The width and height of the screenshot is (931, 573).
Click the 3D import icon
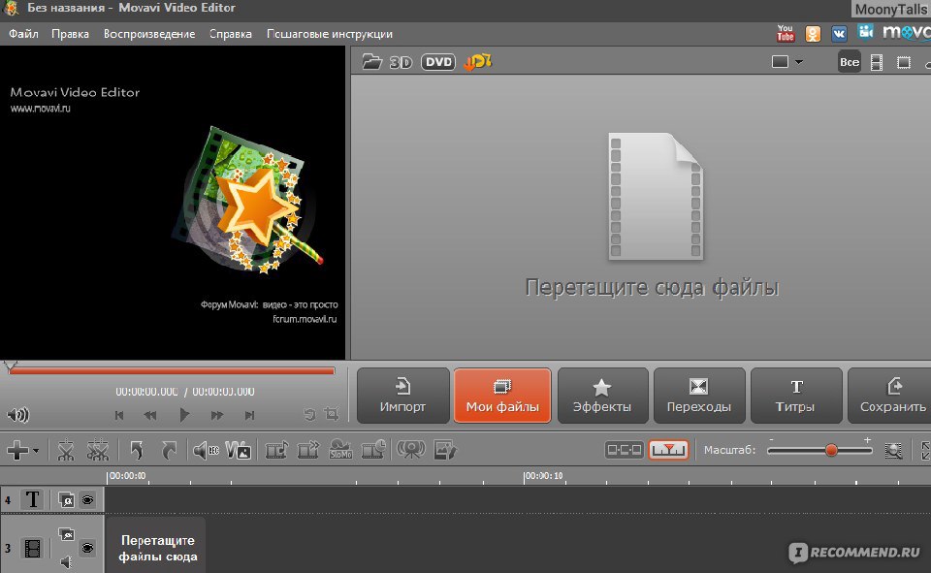coord(401,62)
